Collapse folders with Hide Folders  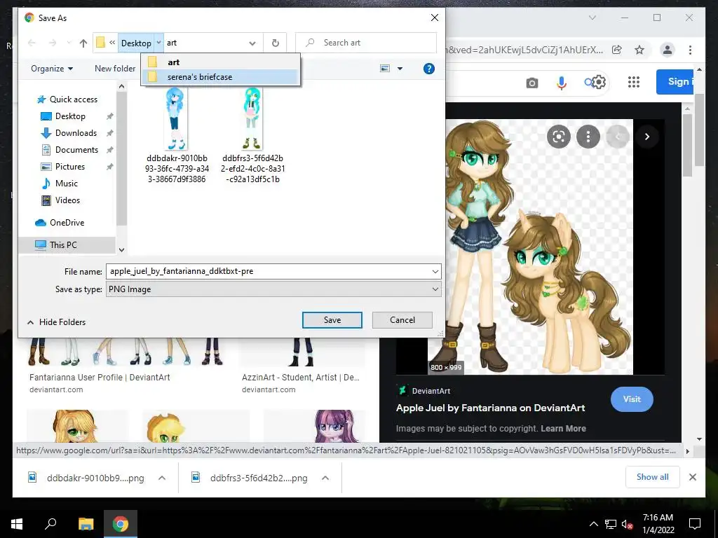[x=57, y=322]
